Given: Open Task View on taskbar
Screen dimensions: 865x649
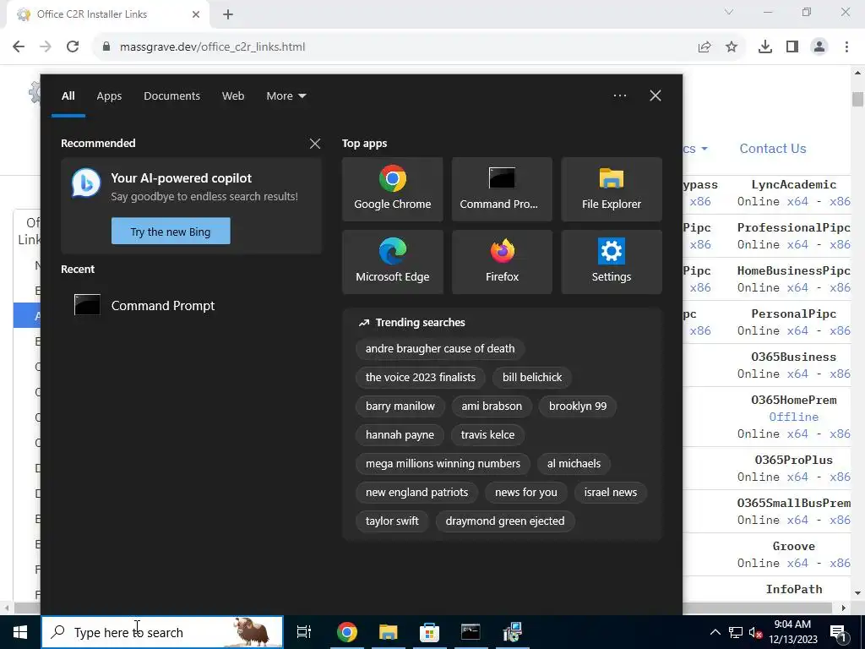Looking at the screenshot, I should (x=304, y=632).
